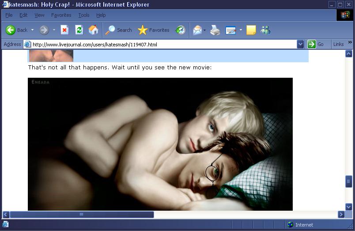Launch the Messenger people icon
This screenshot has height=231, width=355.
[265, 30]
